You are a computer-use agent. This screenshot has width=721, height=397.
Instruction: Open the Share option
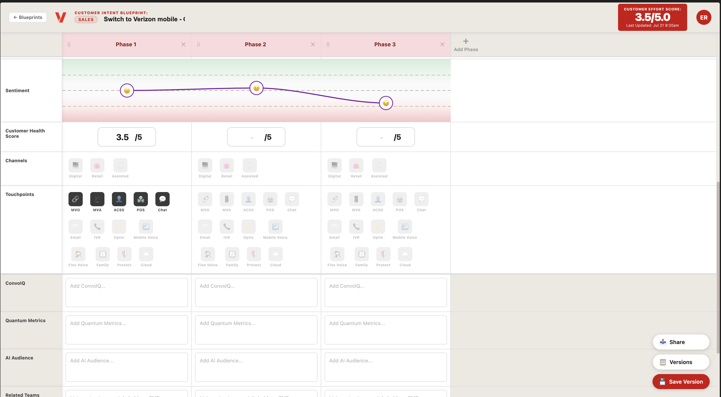click(681, 342)
